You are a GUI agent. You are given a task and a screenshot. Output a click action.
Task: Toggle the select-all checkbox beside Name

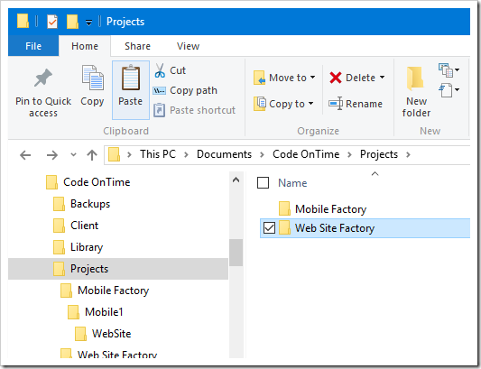(x=263, y=183)
